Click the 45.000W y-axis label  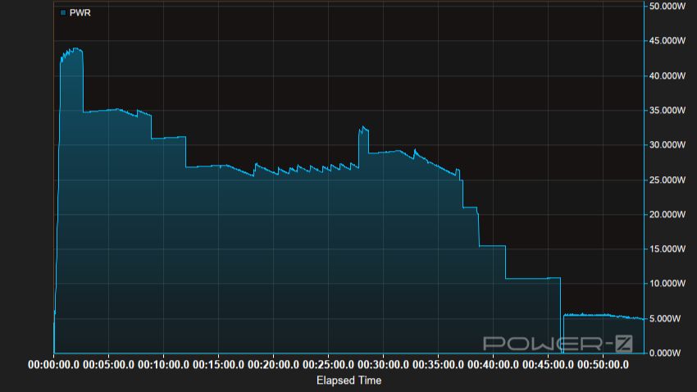pos(667,41)
